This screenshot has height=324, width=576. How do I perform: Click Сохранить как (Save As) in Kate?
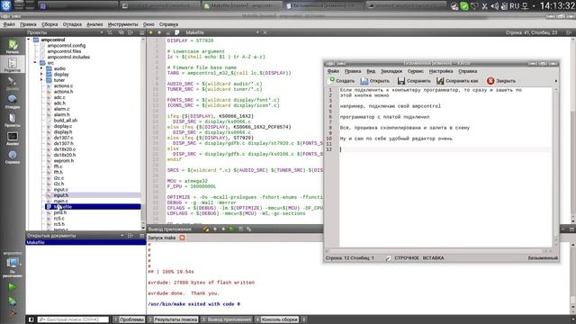click(457, 80)
